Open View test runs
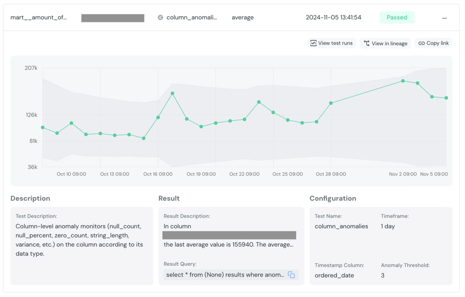 point(332,43)
